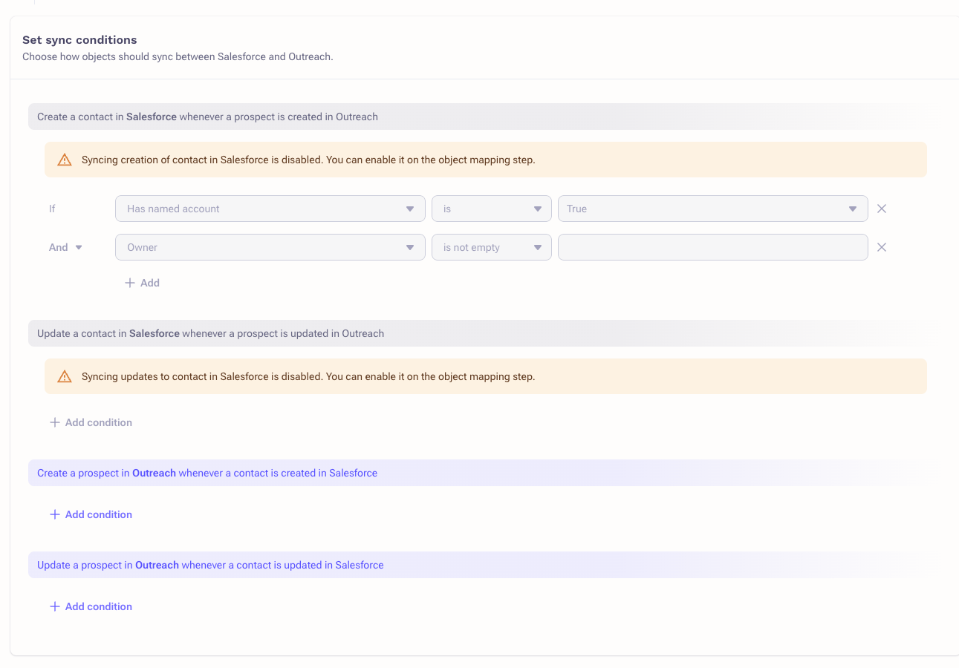Remove the 'Owner' condition row
Screen dimensions: 959x668
click(x=882, y=247)
